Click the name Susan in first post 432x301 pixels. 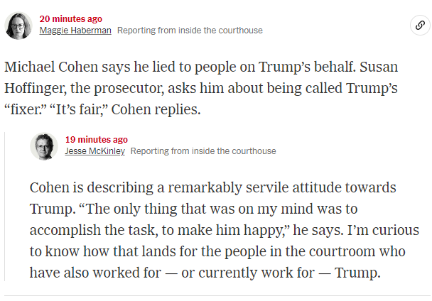(379, 67)
